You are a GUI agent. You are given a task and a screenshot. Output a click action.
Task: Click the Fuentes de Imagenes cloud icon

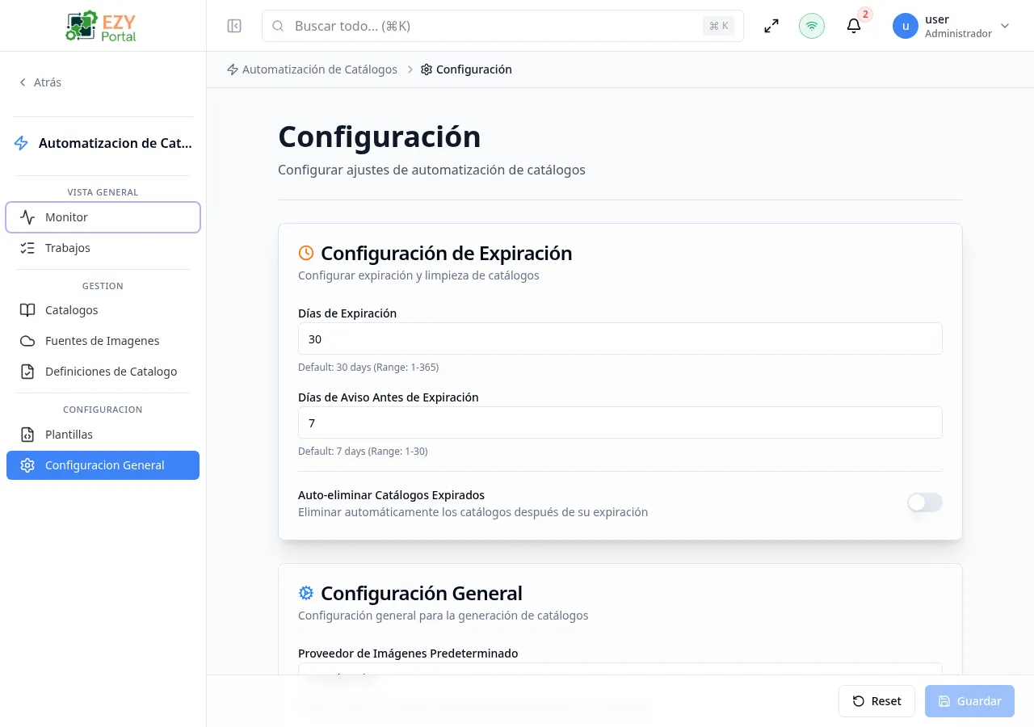(27, 341)
